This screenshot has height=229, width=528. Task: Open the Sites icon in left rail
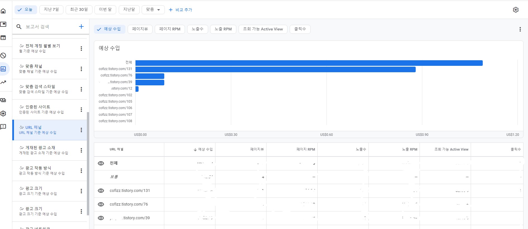[3, 38]
